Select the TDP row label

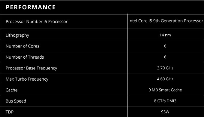(10, 112)
